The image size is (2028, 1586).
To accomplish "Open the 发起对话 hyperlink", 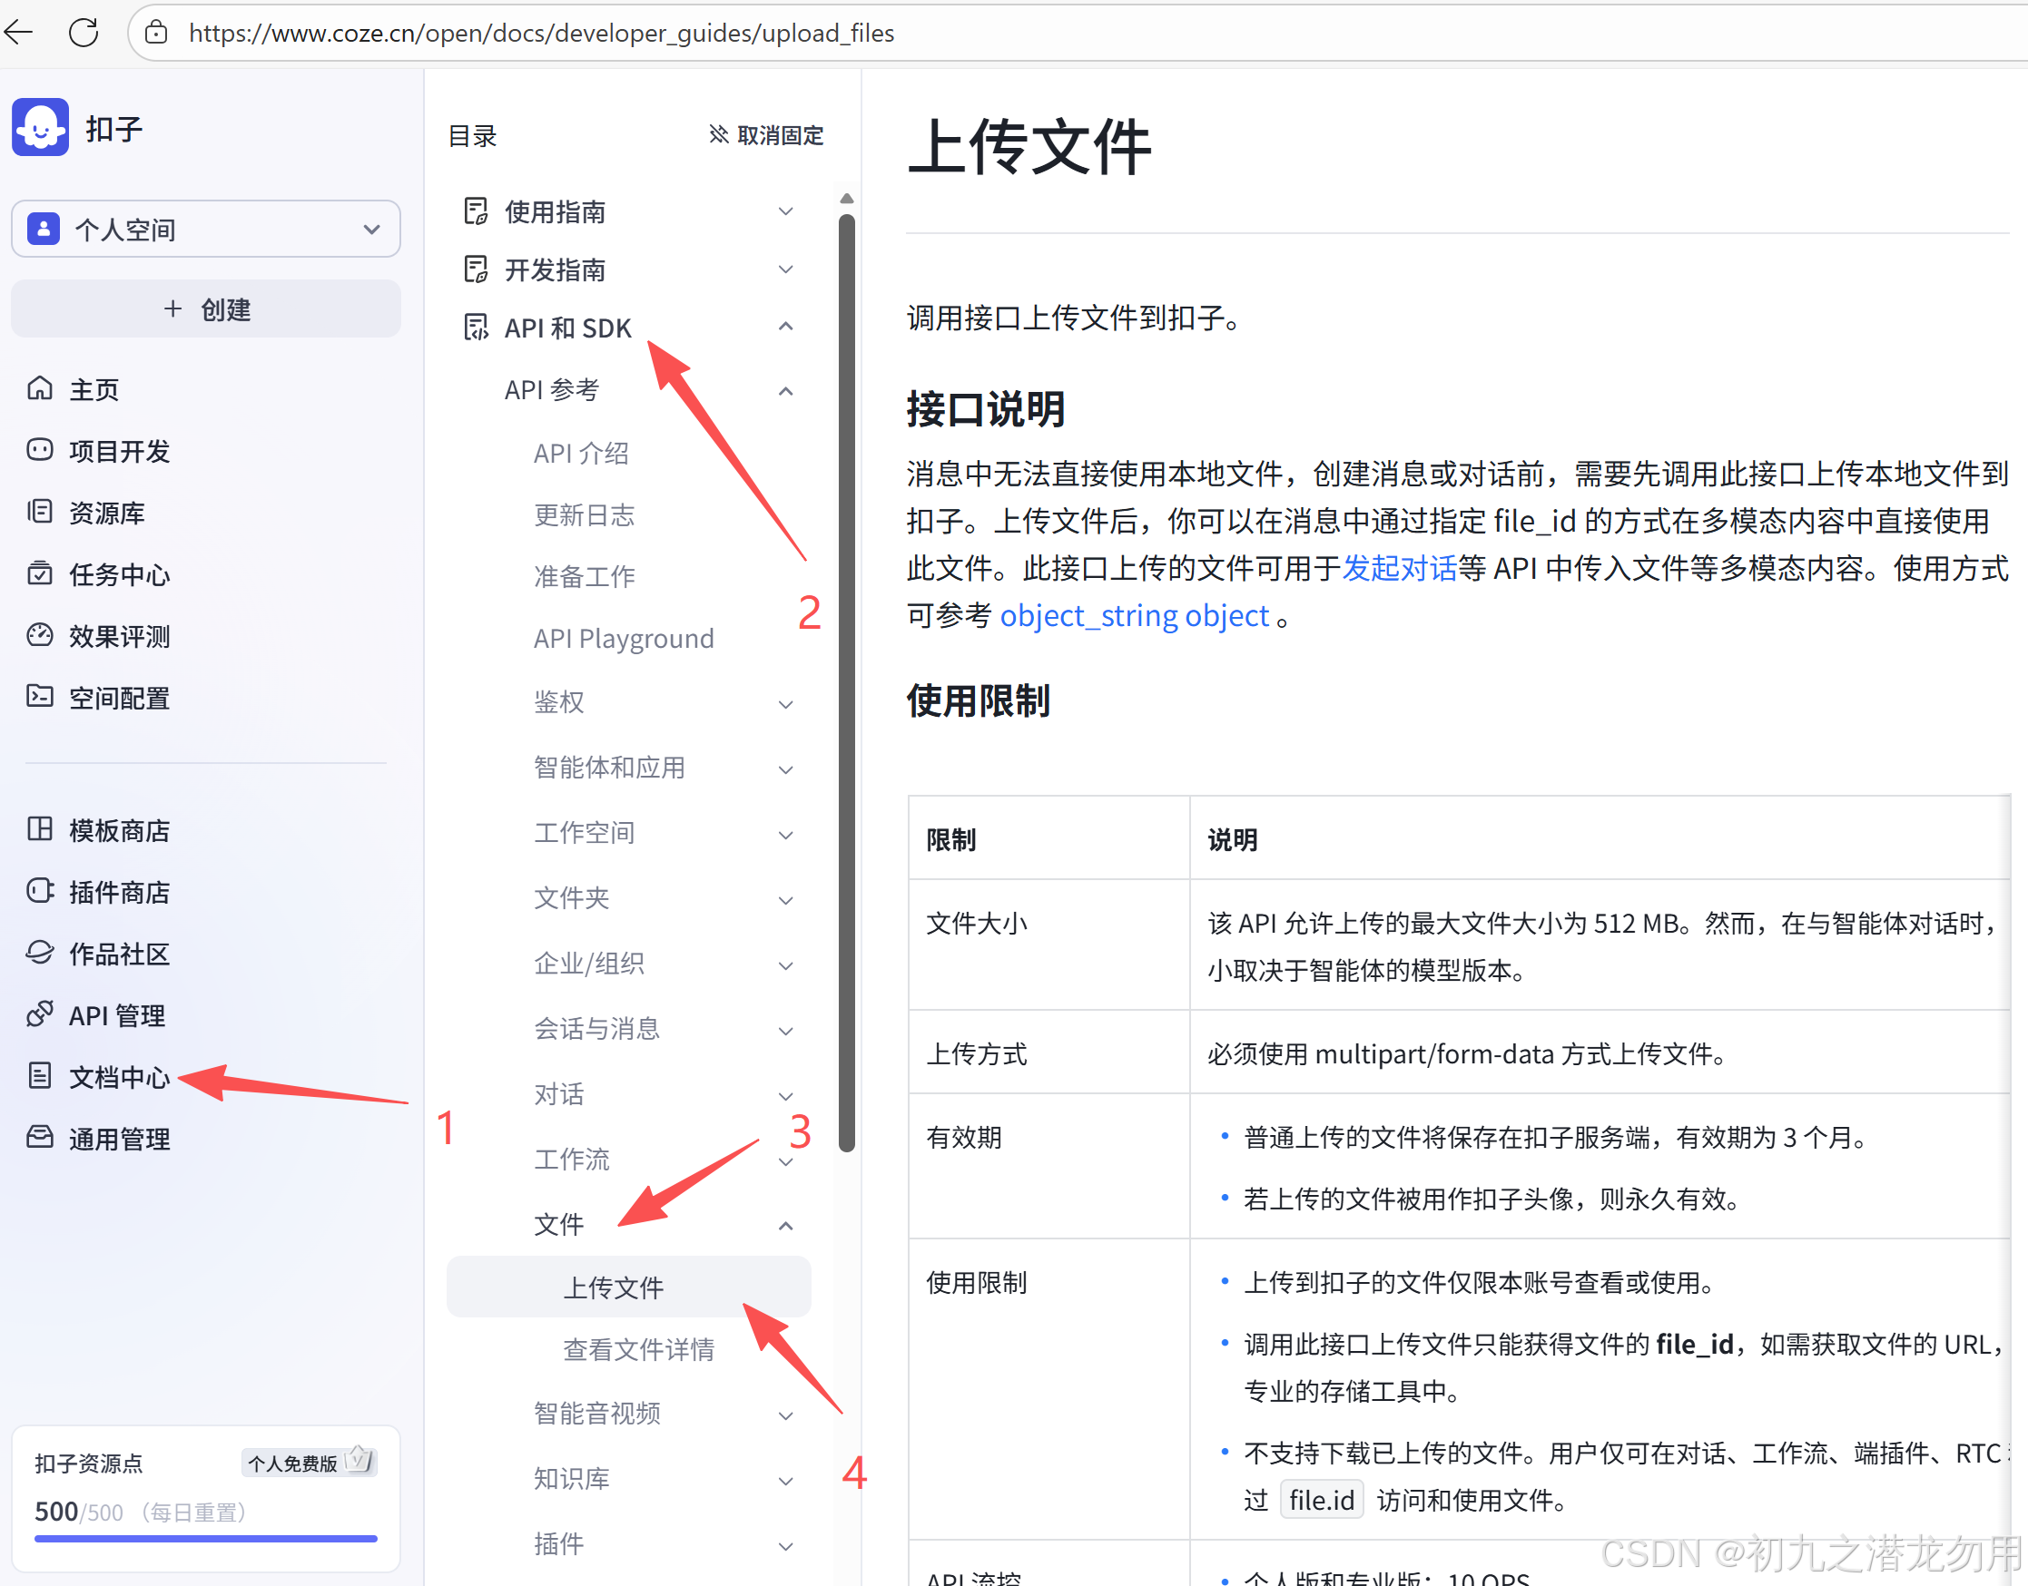I will coord(1399,567).
